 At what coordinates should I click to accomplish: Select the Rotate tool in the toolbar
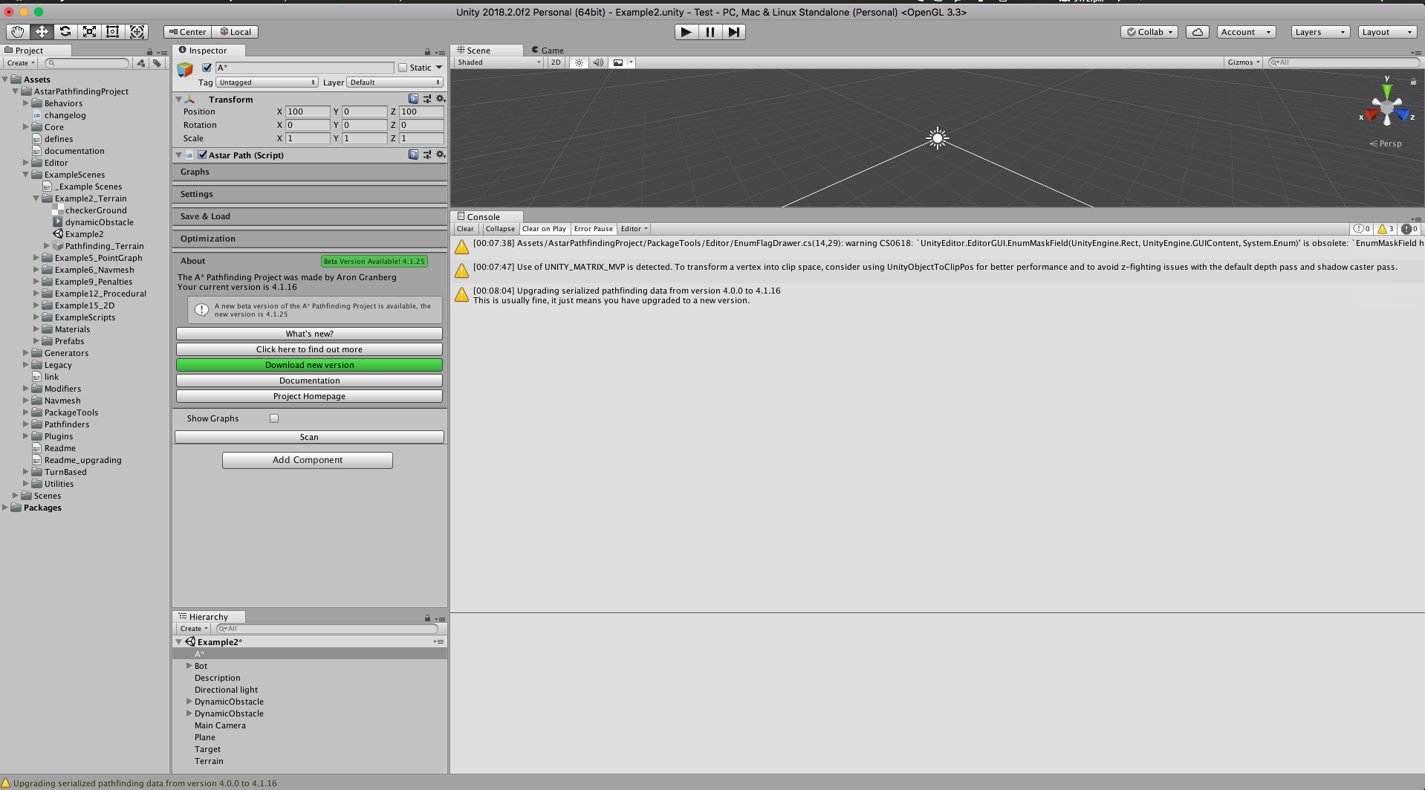click(x=65, y=32)
